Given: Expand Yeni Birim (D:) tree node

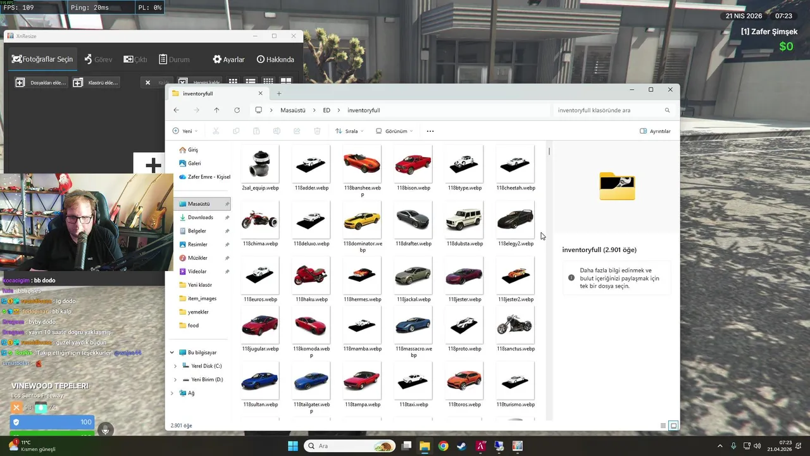Looking at the screenshot, I should point(175,379).
